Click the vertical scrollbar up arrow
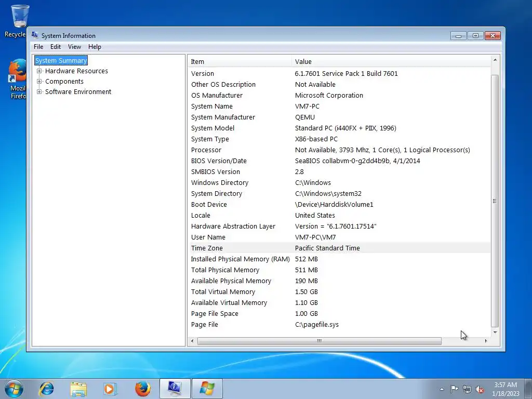 click(x=495, y=60)
